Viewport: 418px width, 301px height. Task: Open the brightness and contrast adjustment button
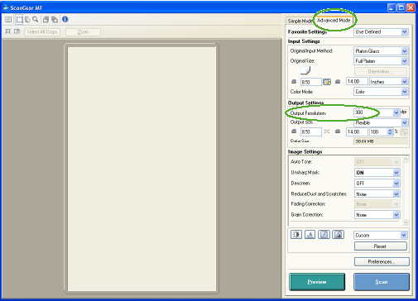pos(296,235)
